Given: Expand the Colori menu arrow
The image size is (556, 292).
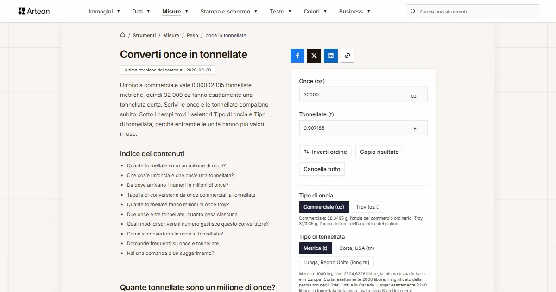Looking at the screenshot, I should click(325, 11).
